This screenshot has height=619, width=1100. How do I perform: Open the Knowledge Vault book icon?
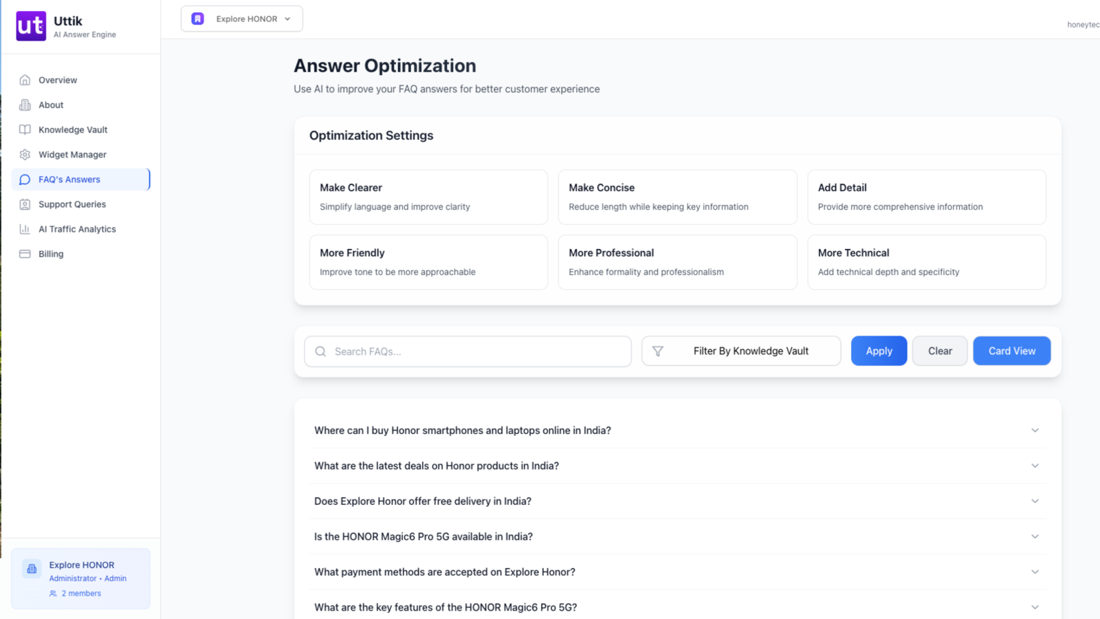pyautogui.click(x=25, y=129)
